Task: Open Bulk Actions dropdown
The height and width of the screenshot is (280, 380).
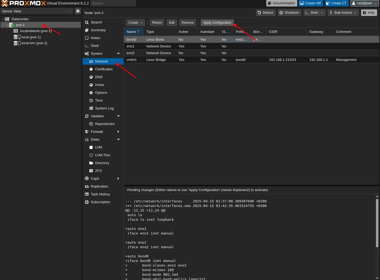Action: point(343,13)
